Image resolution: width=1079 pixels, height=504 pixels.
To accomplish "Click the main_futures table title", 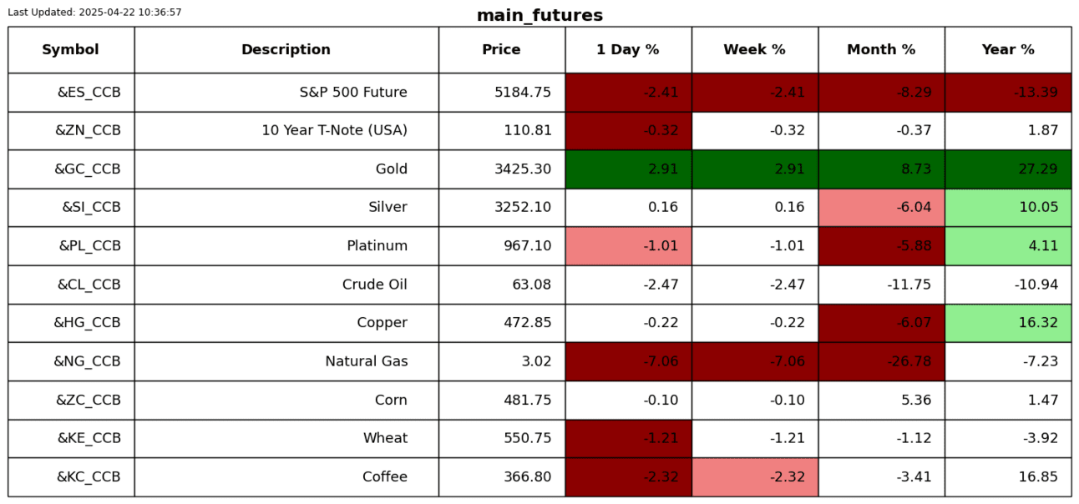I will 539,16.
